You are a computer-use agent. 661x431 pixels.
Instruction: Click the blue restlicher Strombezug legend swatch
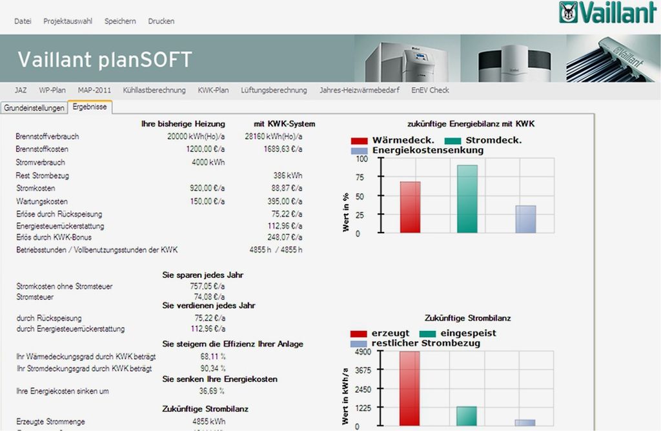pos(359,344)
